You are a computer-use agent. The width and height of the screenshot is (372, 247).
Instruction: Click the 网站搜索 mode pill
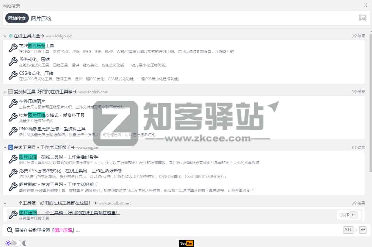click(17, 18)
